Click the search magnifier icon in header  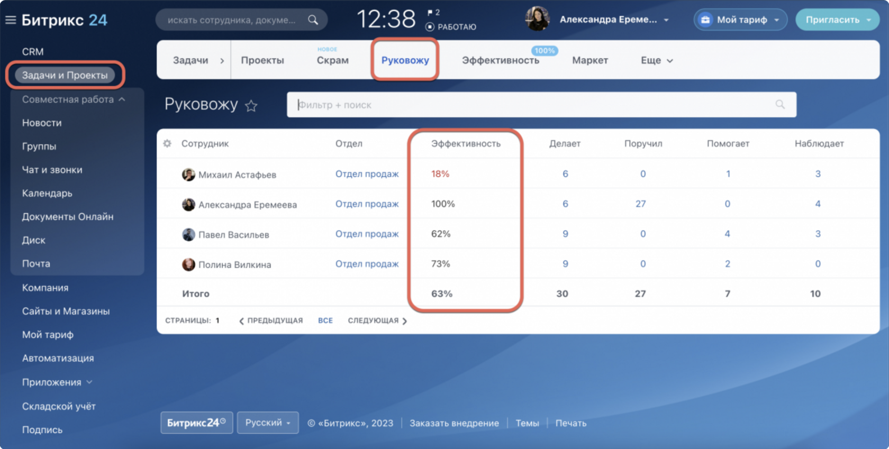(x=313, y=20)
